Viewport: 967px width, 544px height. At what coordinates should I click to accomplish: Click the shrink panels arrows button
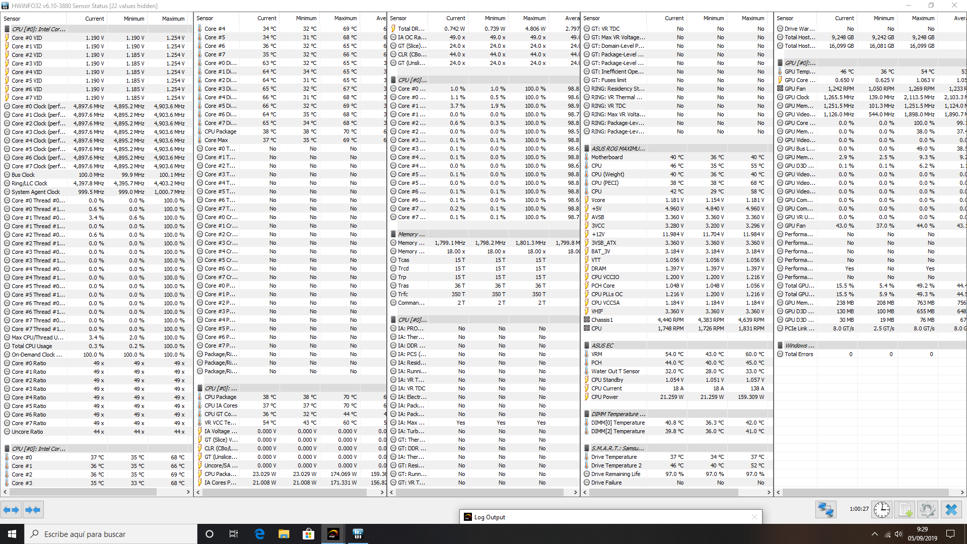(x=33, y=510)
